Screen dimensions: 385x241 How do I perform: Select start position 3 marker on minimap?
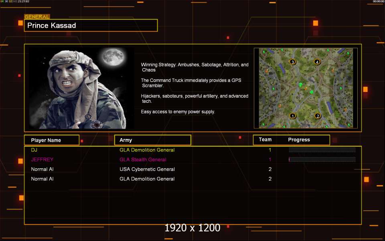tap(293, 62)
